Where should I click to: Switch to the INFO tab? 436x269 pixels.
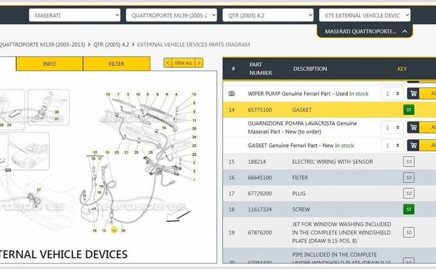[50, 64]
